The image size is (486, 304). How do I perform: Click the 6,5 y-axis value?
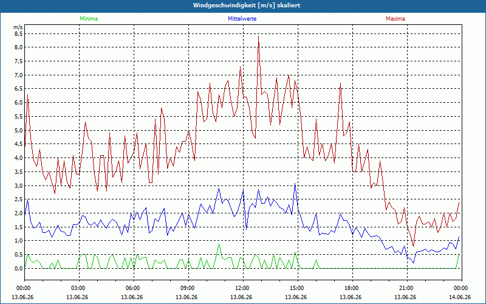tap(18, 89)
